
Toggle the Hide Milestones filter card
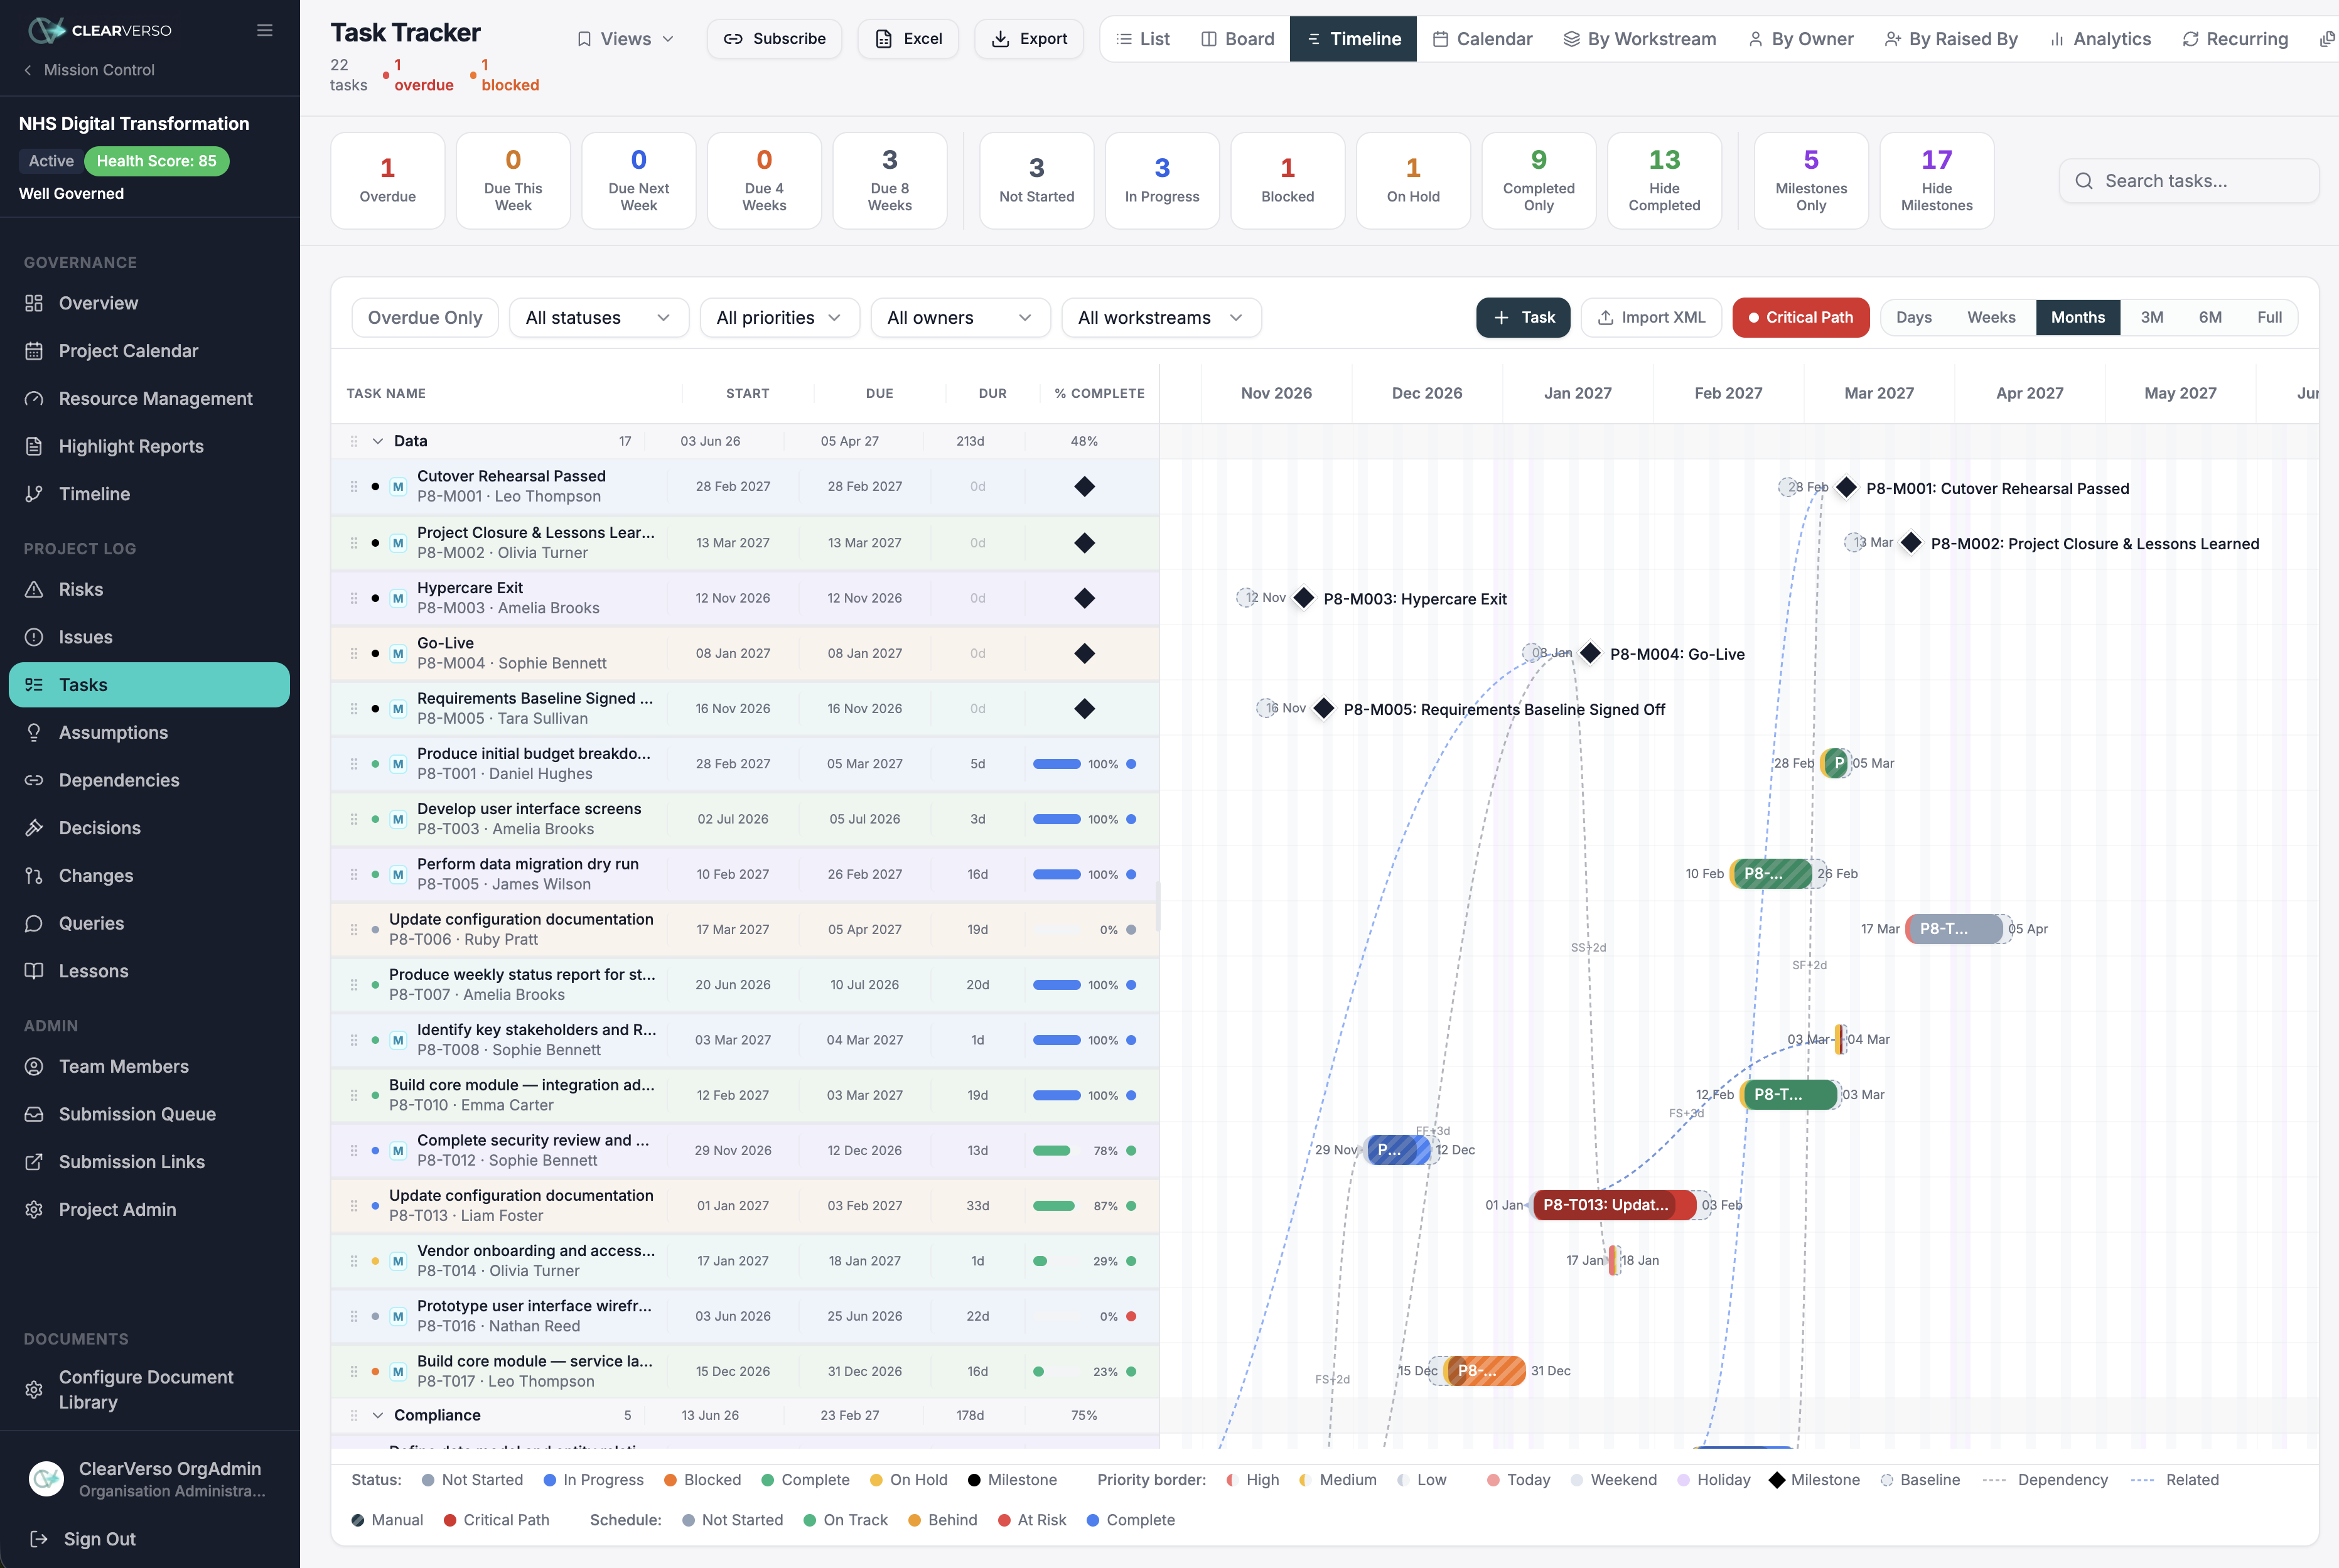[x=1936, y=181]
